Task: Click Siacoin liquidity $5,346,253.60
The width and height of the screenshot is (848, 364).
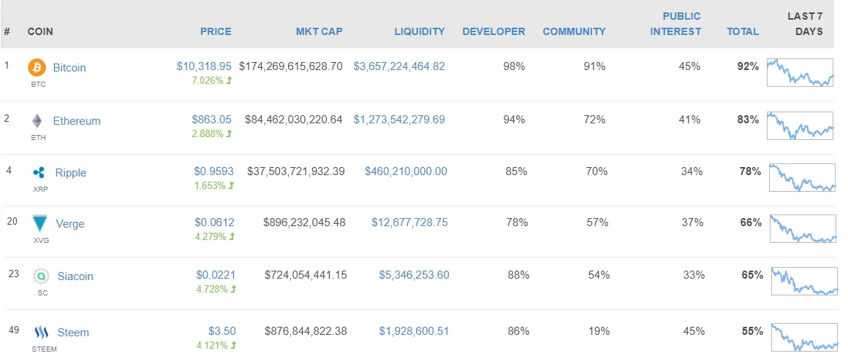Action: (x=414, y=275)
